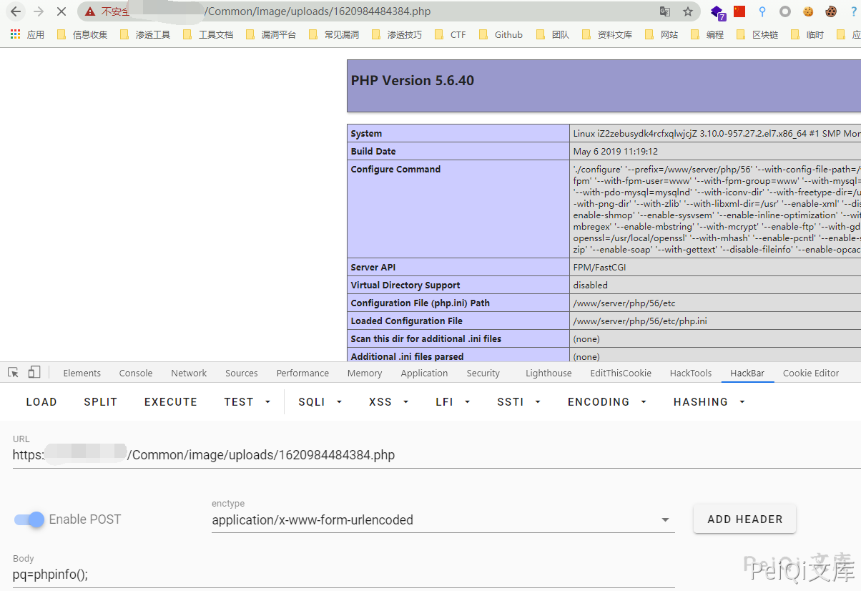Switch to the Network tab

click(189, 373)
